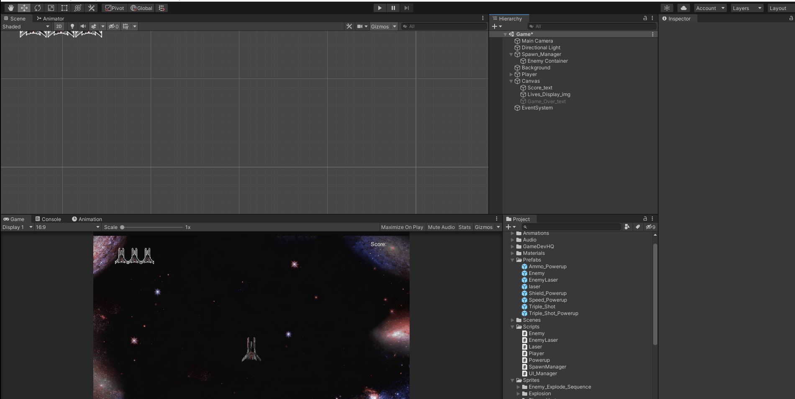795x399 pixels.
Task: Collapse the Prefabs folder
Action: click(512, 260)
